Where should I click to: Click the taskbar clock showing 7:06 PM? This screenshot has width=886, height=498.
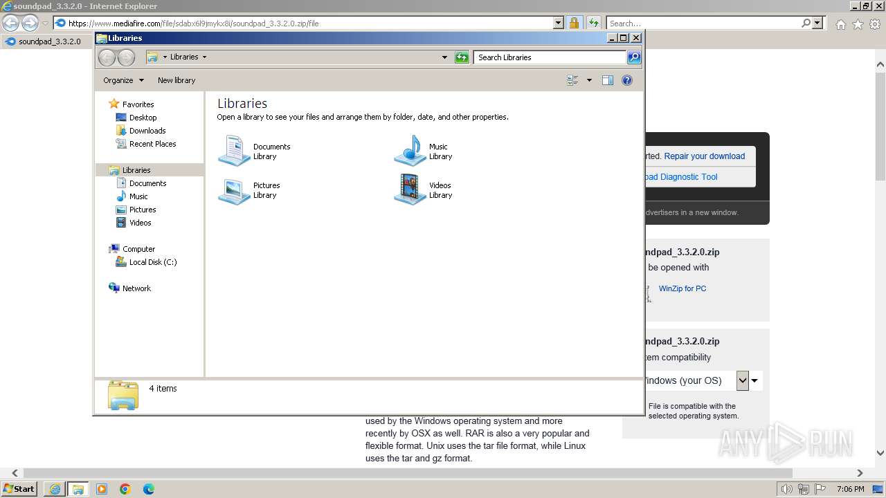(850, 489)
